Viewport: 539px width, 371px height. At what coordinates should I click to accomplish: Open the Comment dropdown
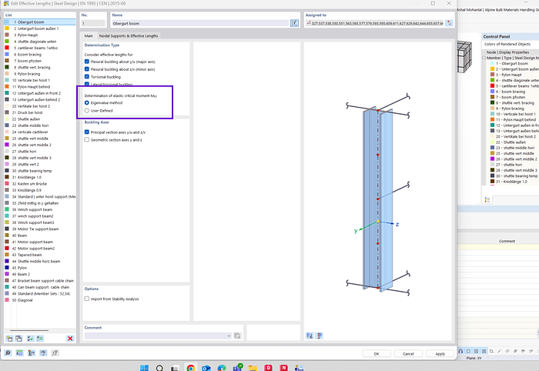point(229,336)
